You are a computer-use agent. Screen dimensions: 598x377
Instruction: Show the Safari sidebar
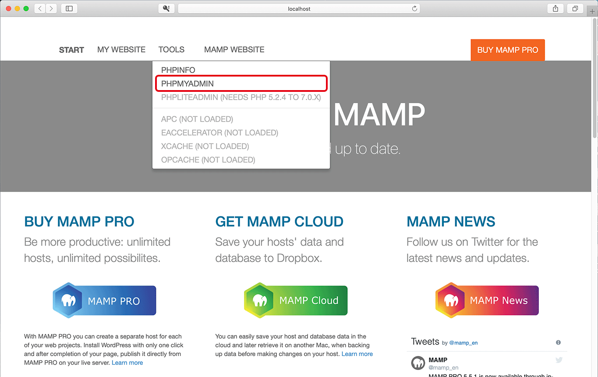(x=69, y=8)
